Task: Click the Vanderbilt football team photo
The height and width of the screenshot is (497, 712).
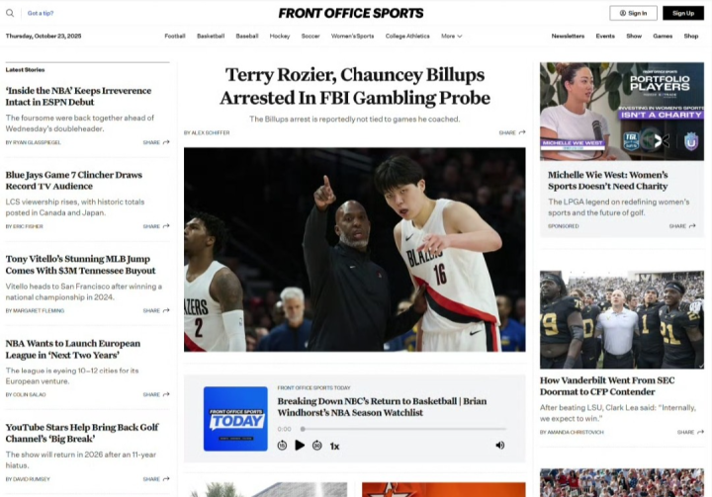Action: (x=622, y=319)
